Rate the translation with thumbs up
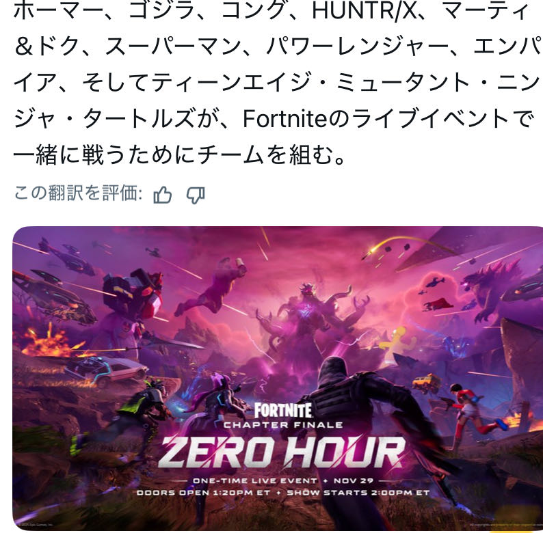Screen dimensions: 543x533 (x=162, y=195)
